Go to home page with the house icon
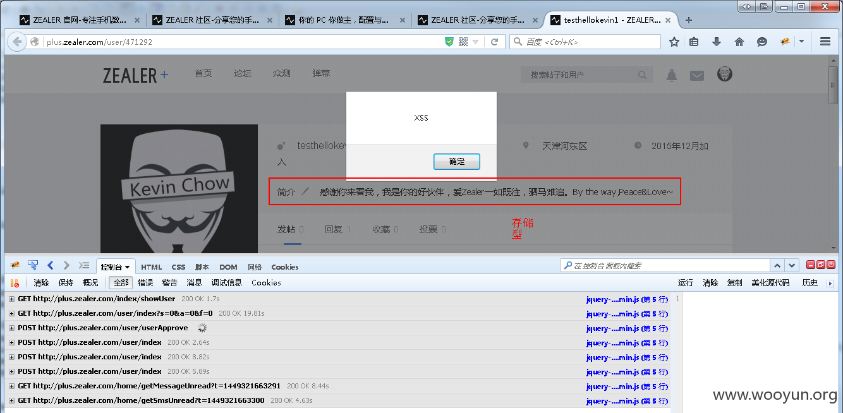 click(x=739, y=42)
